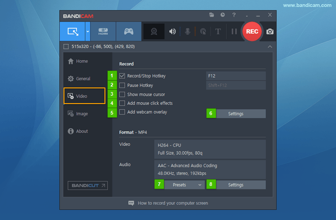Screen dimensions: 336x220
Task: Open the output folder icon in title bar
Action: [212, 15]
